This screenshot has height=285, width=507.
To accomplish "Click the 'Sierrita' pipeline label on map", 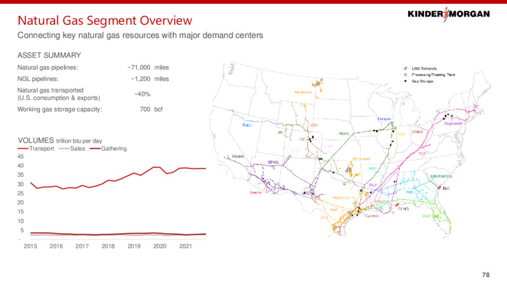I will [x=256, y=193].
